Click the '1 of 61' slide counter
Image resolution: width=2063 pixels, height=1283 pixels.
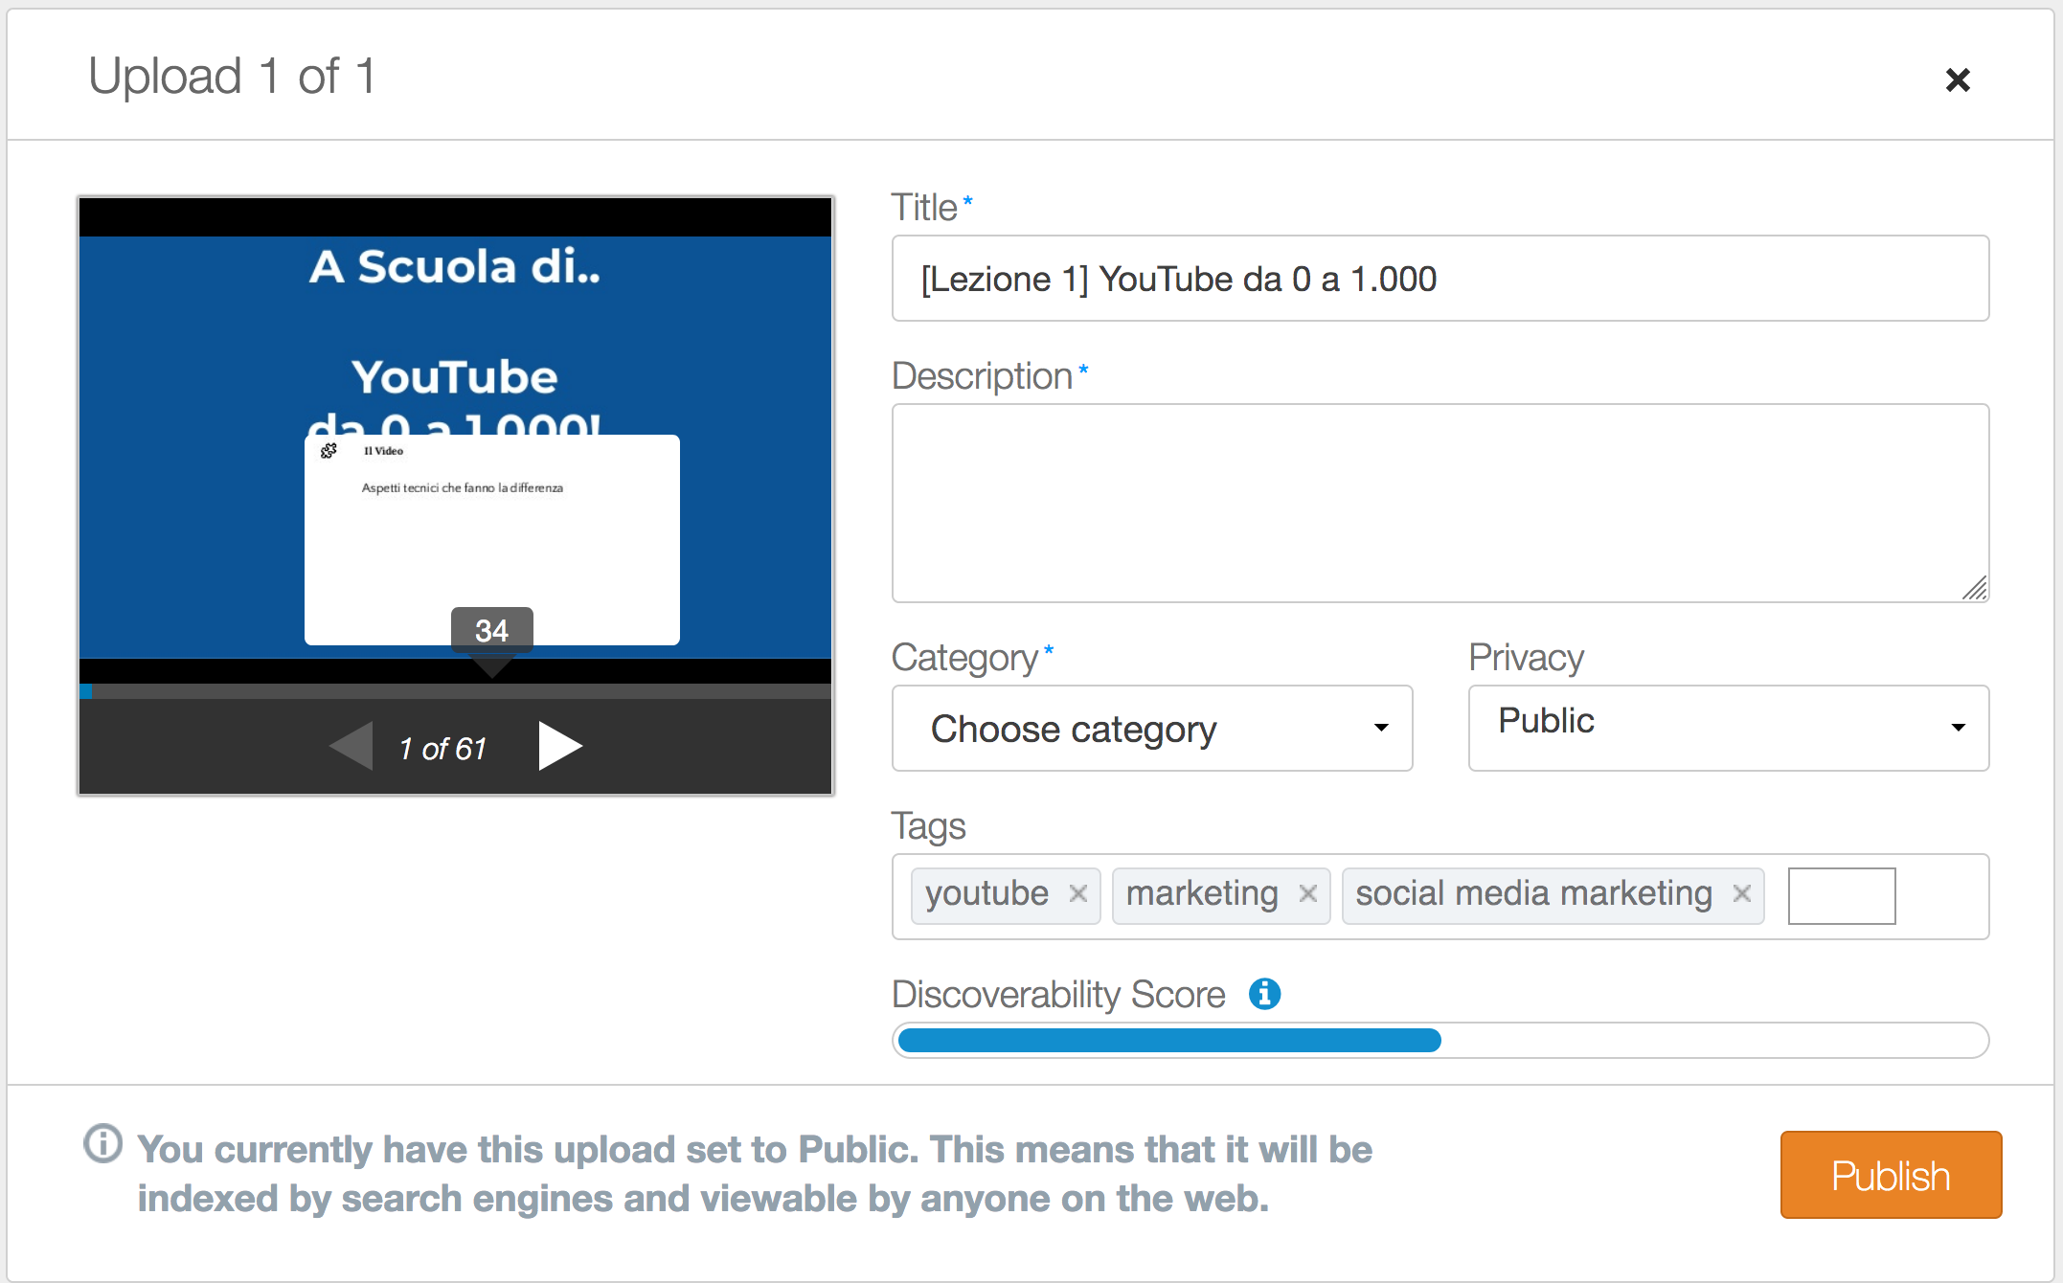[x=442, y=748]
